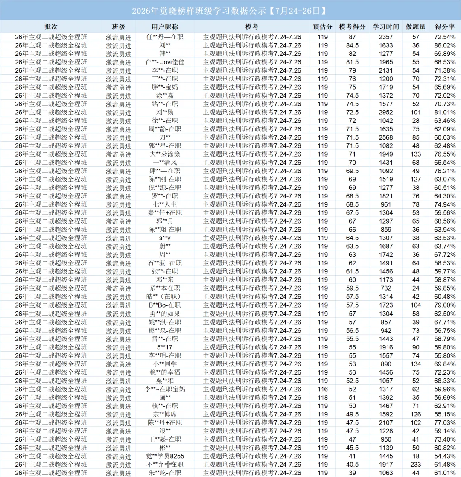Click nickname cell 刀**

[x=165, y=137]
